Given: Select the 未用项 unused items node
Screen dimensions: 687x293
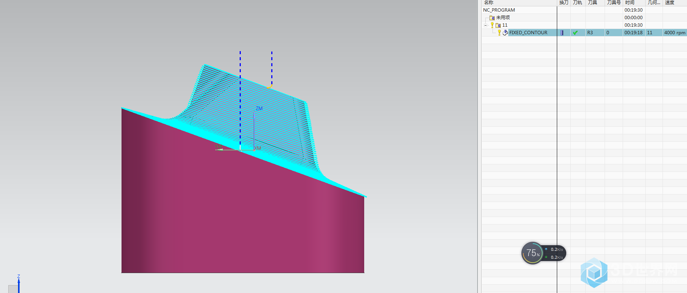Looking at the screenshot, I should coord(503,18).
